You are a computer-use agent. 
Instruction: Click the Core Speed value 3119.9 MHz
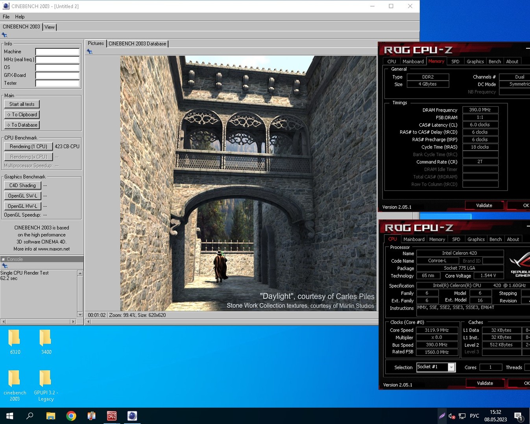click(x=437, y=330)
